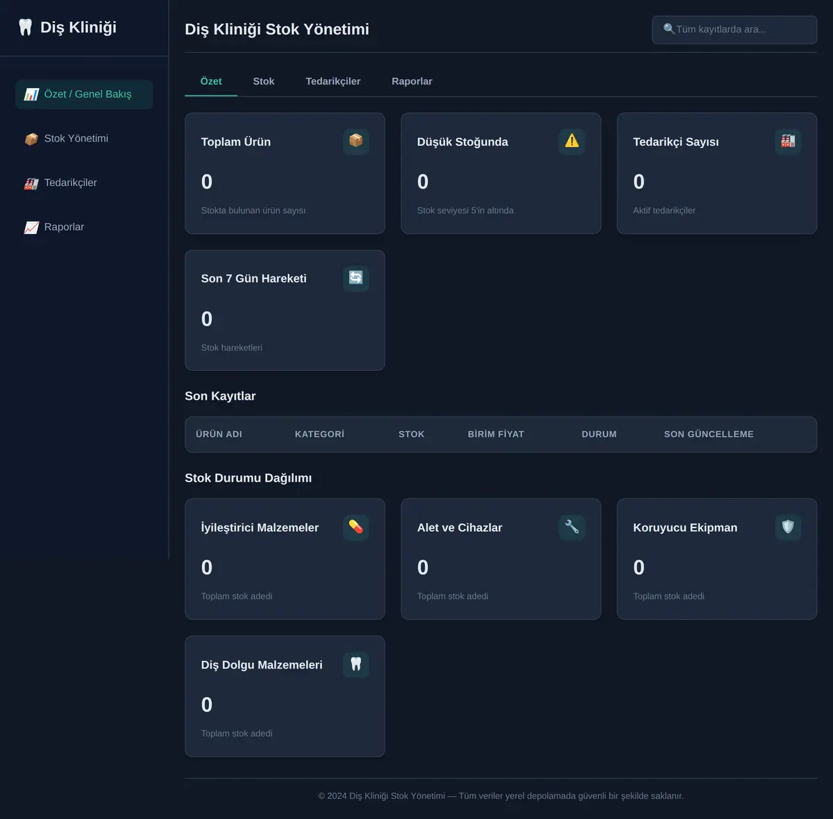Click the factory icon on Tedarikçi Sayısı card
The height and width of the screenshot is (819, 833).
pos(788,142)
